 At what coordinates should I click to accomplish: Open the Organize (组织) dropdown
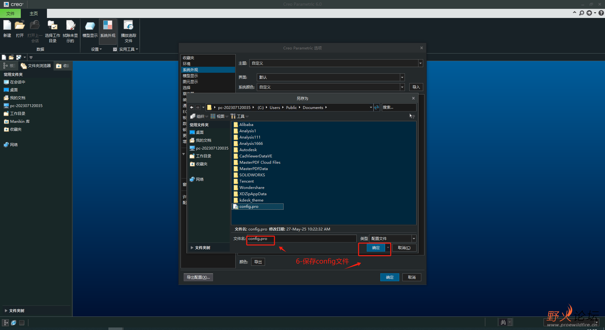tap(199, 116)
